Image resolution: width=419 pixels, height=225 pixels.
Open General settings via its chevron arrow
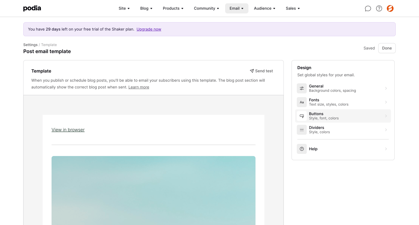tap(386, 88)
